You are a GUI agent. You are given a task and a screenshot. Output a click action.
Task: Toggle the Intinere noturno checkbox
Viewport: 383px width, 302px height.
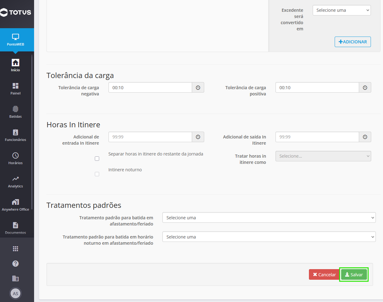[97, 174]
